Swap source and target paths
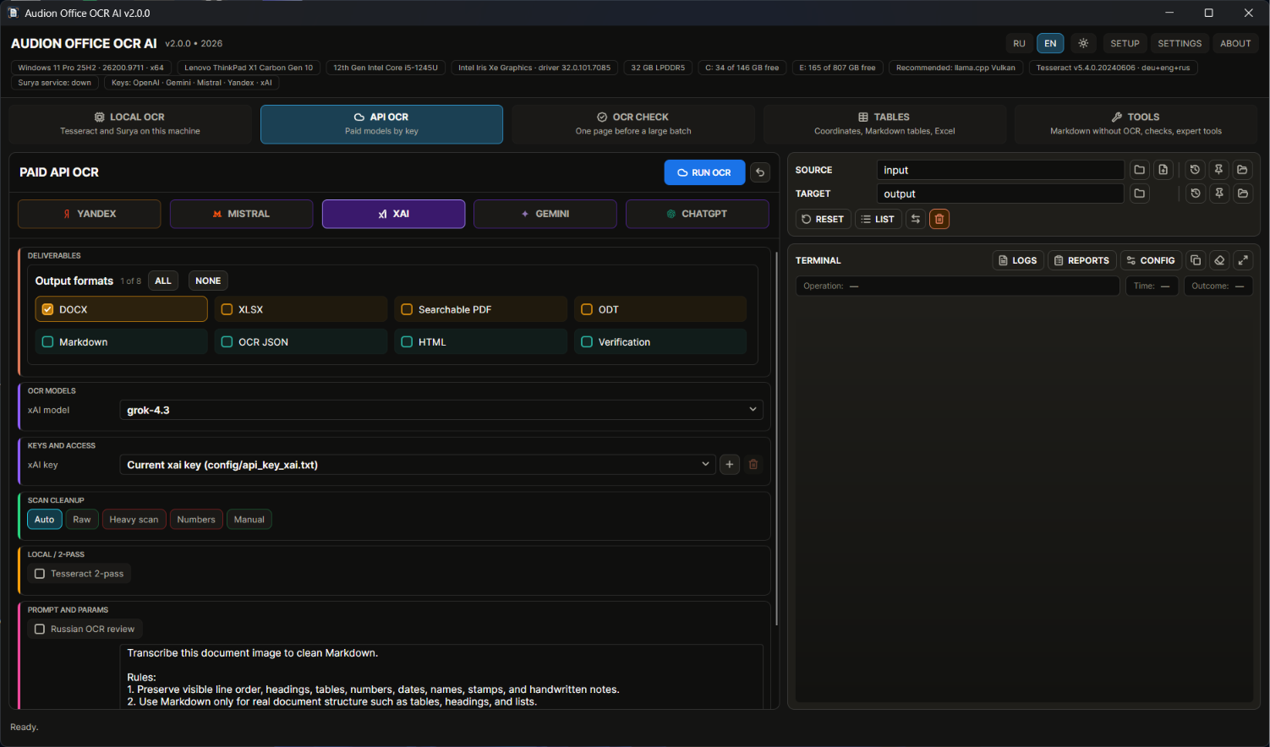Image resolution: width=1270 pixels, height=747 pixels. pos(915,219)
